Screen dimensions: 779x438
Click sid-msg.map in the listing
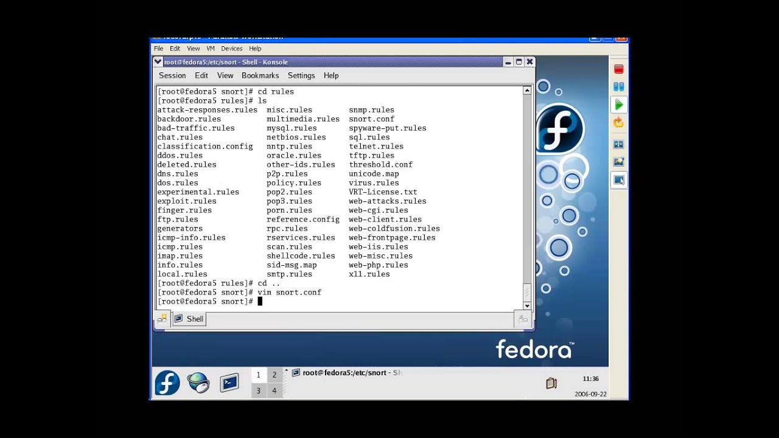[292, 265]
